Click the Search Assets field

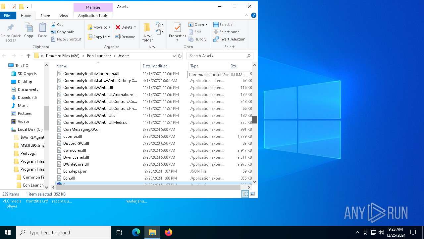[220, 56]
